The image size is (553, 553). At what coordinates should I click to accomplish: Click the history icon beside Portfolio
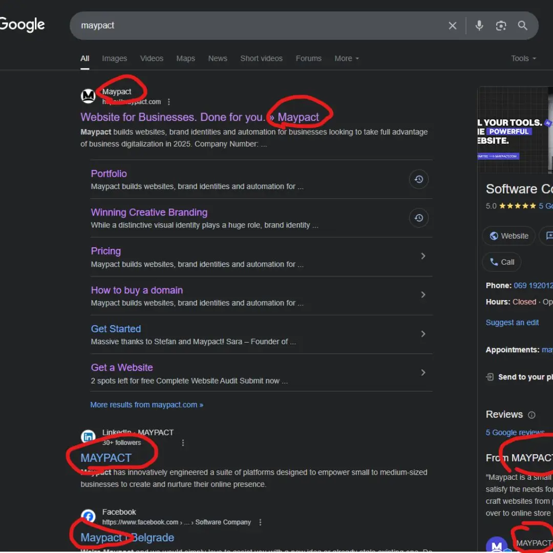[x=418, y=179]
